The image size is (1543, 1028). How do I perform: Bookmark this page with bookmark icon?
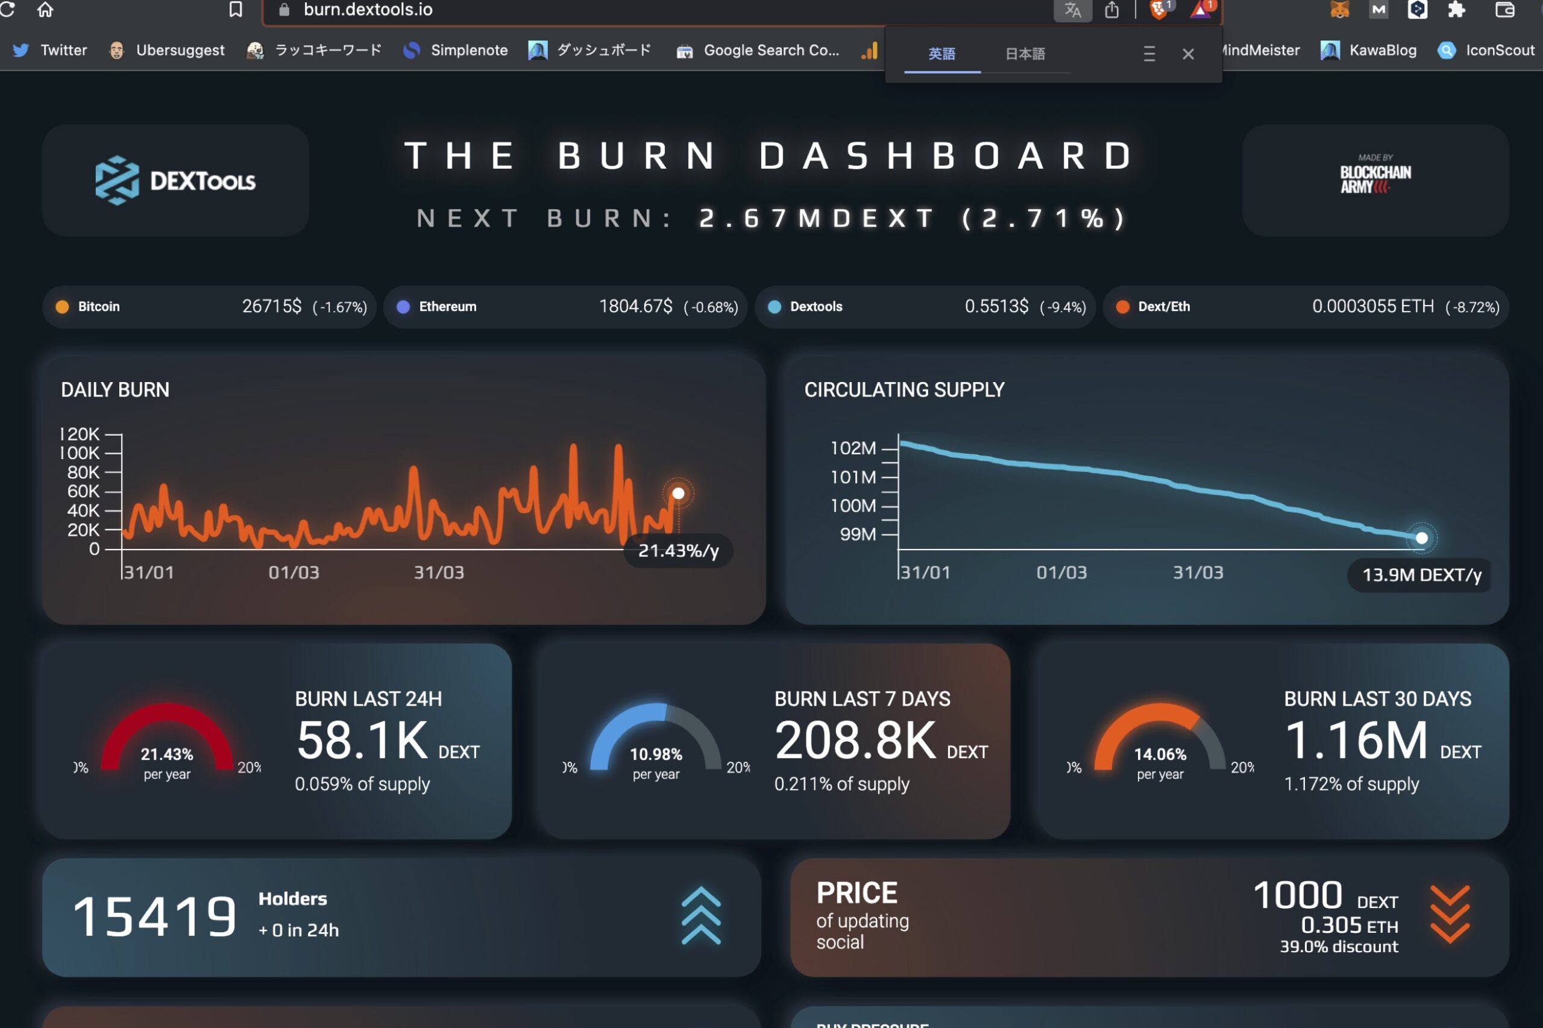coord(236,9)
